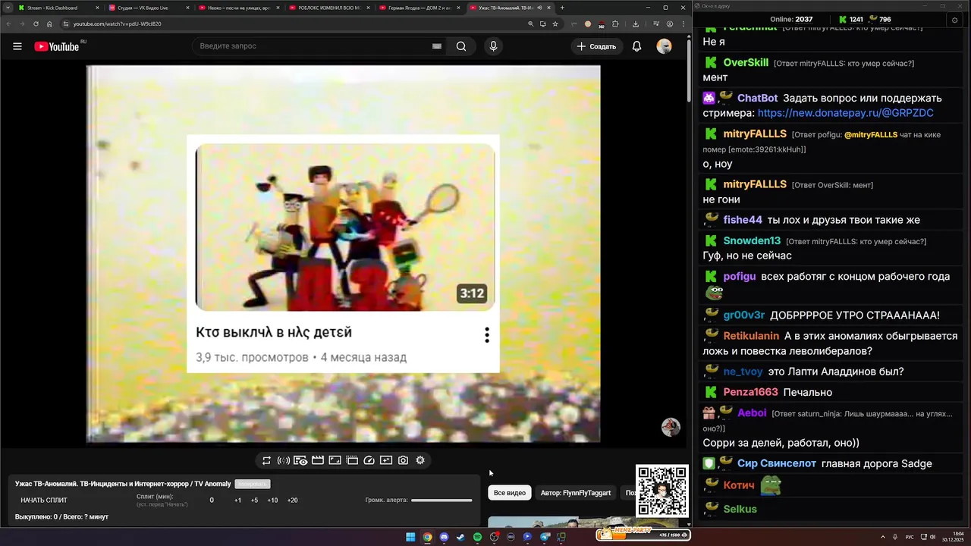Open browser home button
Screen dimensions: 971x546
[x=49, y=24]
